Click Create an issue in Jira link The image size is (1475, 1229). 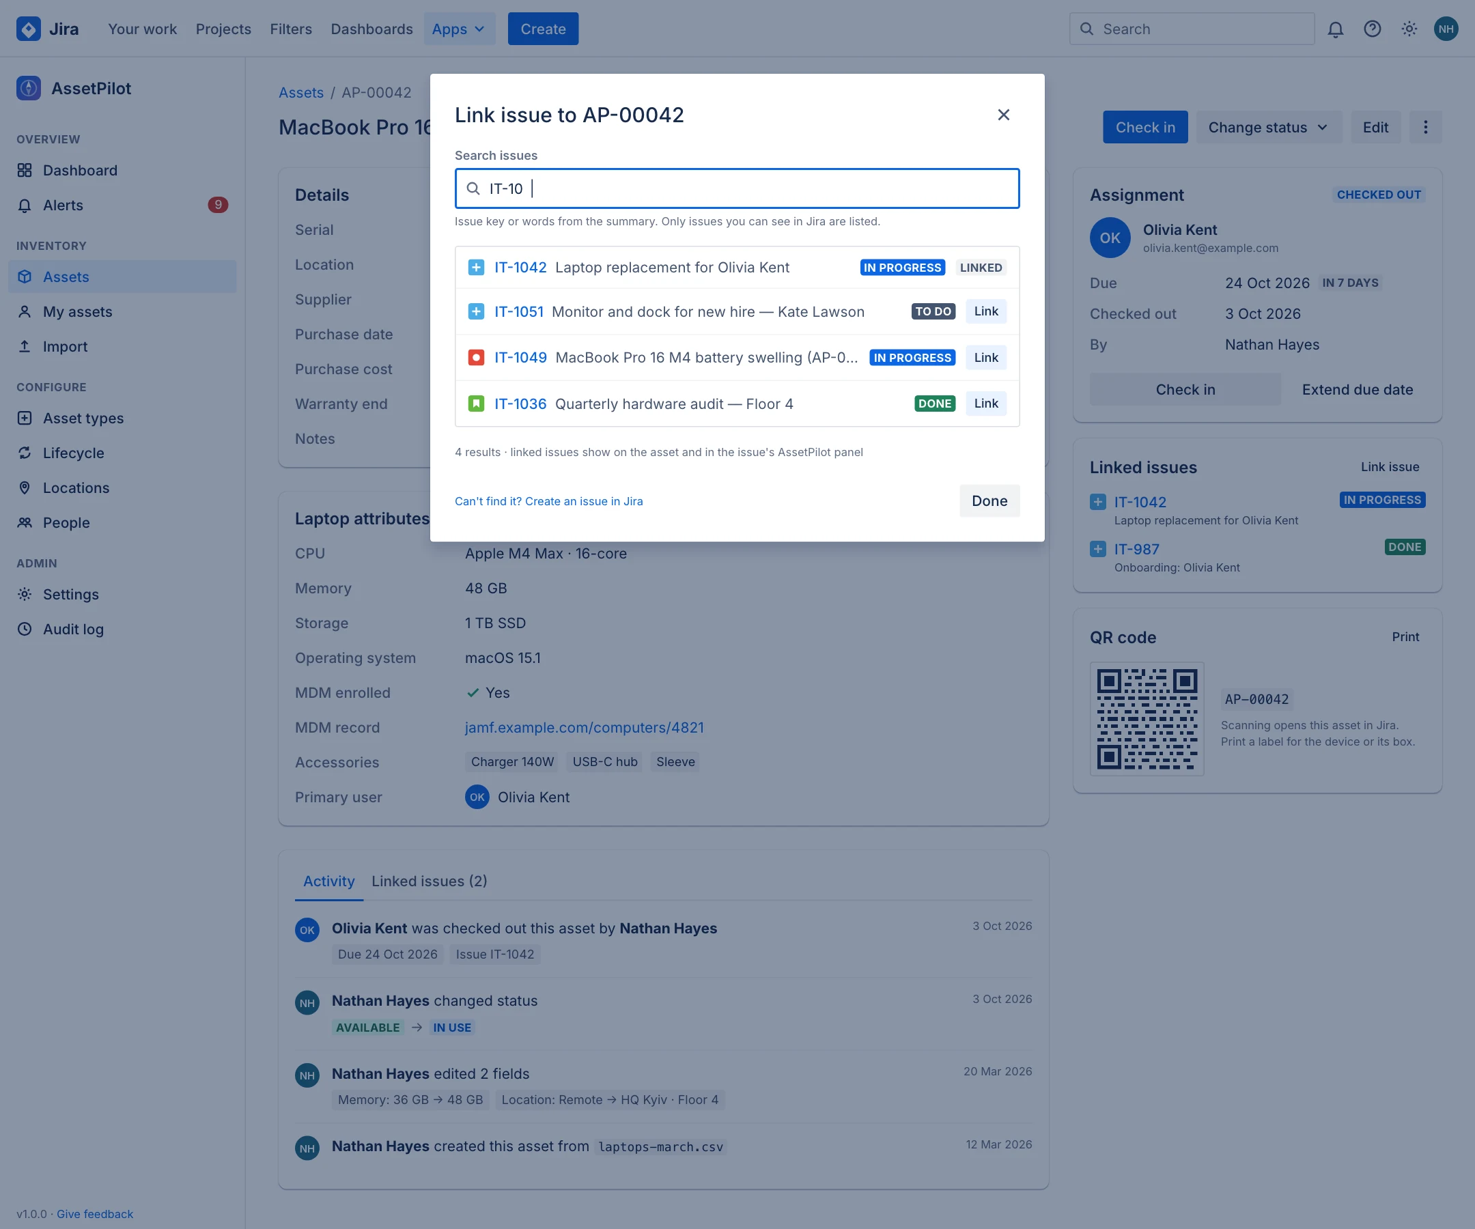coord(548,501)
